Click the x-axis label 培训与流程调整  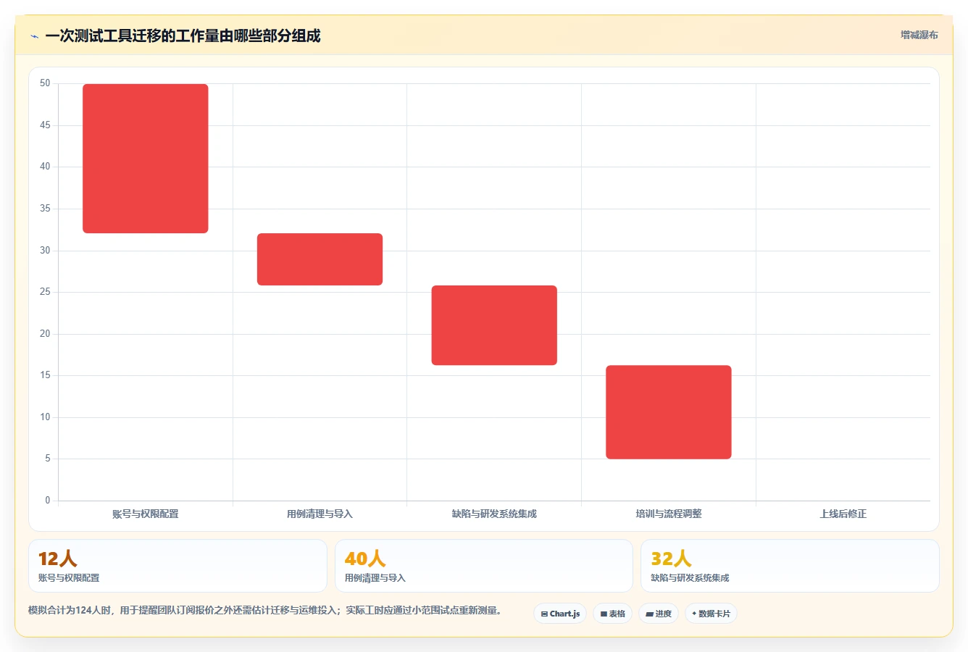tap(669, 514)
